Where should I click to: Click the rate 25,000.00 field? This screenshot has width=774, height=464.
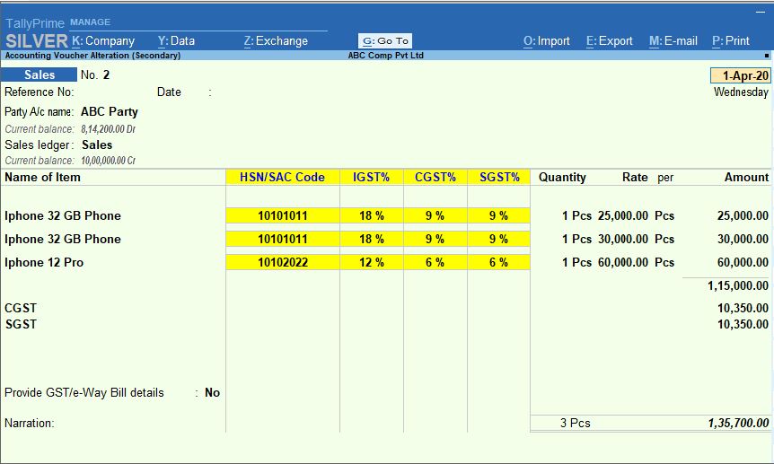click(623, 215)
